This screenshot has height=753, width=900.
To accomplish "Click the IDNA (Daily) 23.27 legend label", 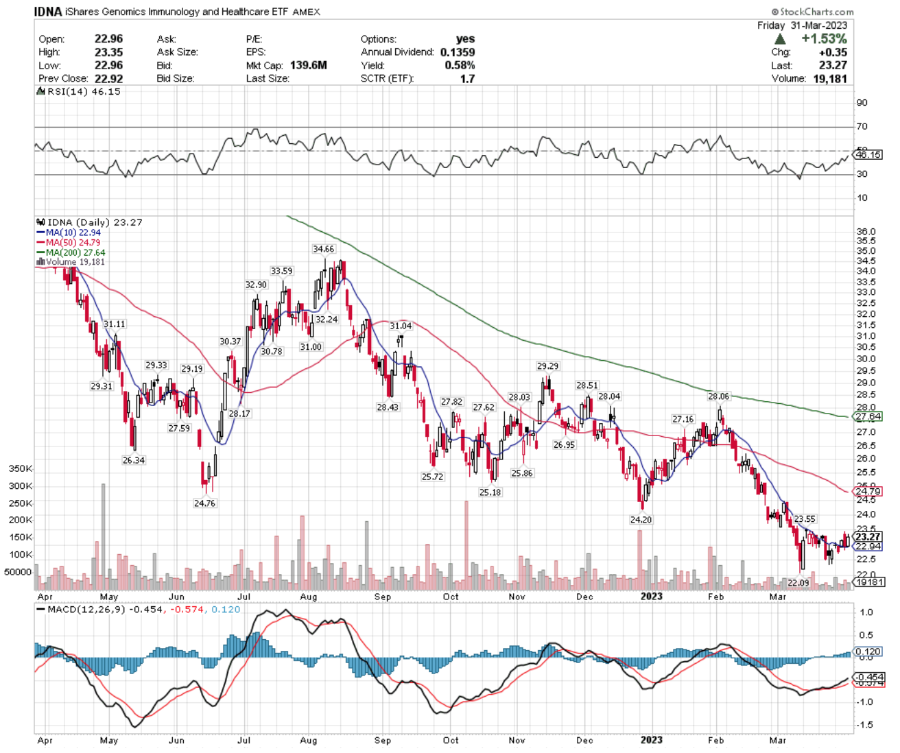I will coord(90,222).
